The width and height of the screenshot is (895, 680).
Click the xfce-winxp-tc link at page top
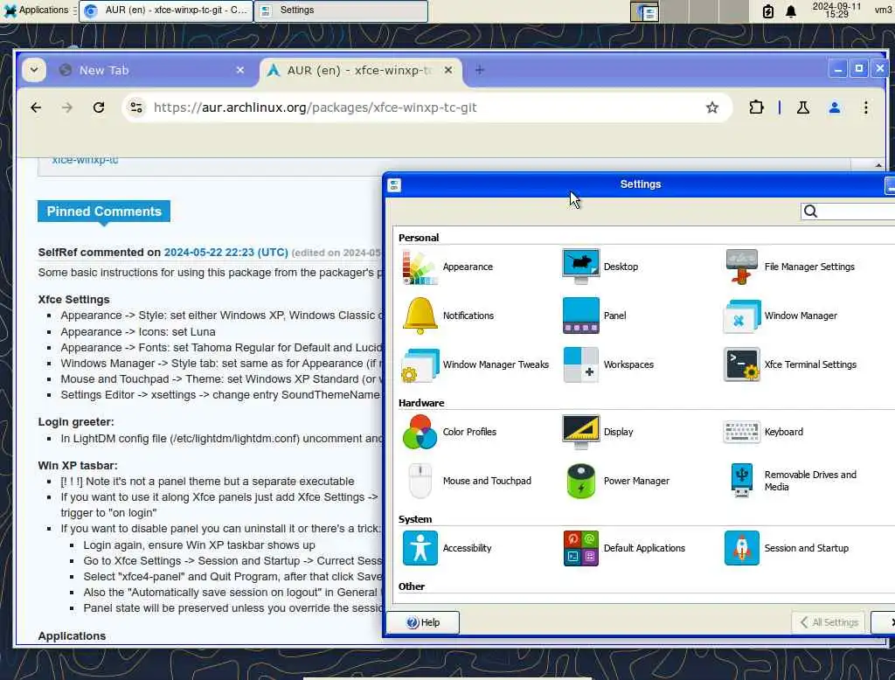pyautogui.click(x=85, y=160)
